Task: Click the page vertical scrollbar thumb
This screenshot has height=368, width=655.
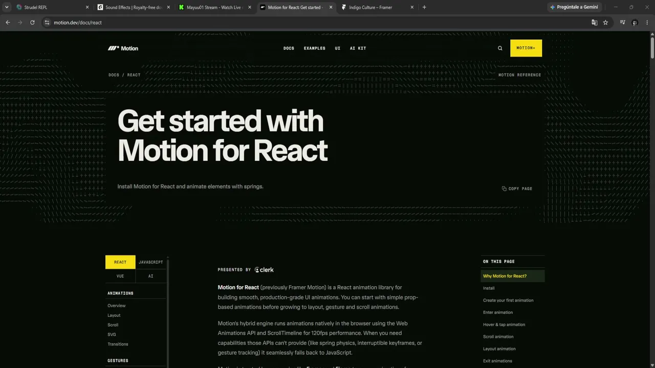Action: 652,47
